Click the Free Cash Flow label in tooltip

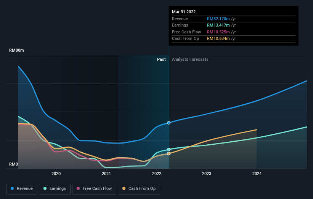point(186,32)
